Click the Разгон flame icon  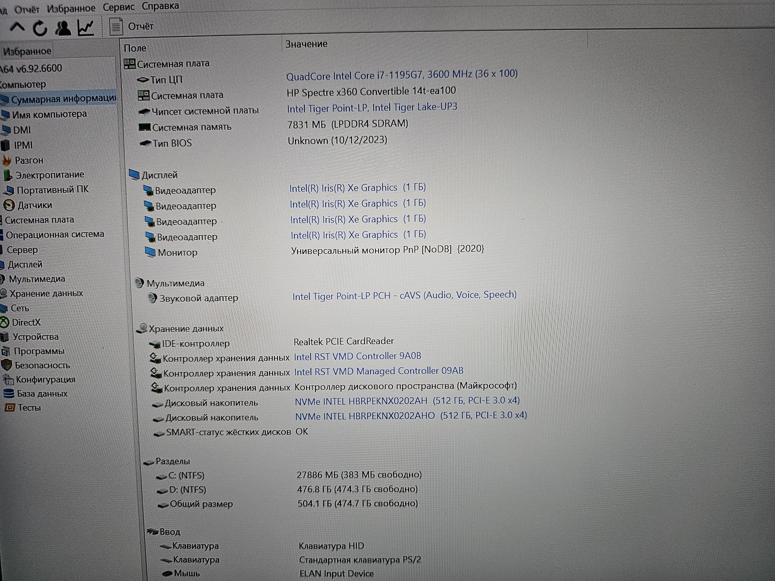7,160
